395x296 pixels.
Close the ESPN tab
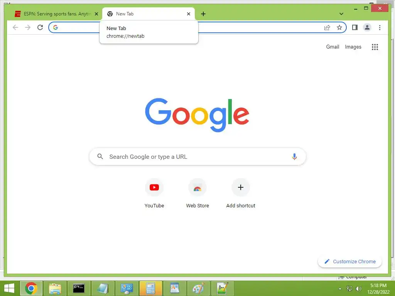point(96,14)
